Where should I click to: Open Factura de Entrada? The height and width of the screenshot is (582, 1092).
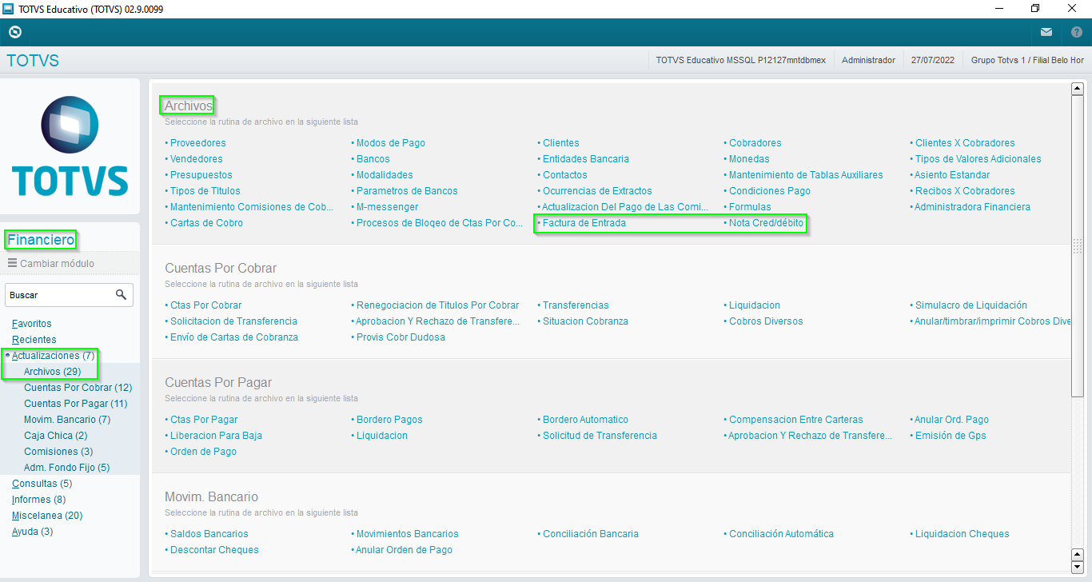[x=584, y=223]
